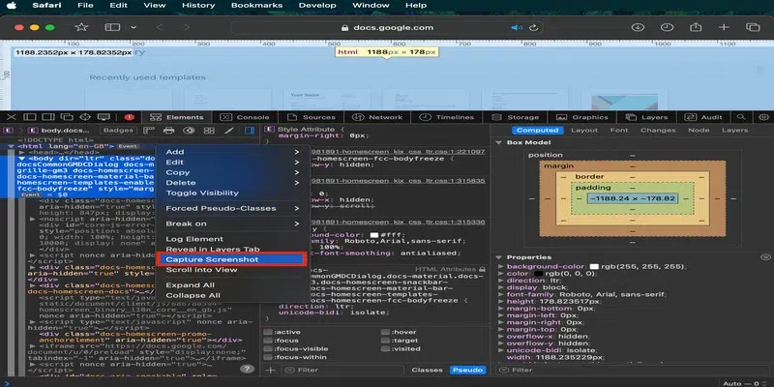Collapse the Box Model section
The height and width of the screenshot is (387, 774).
[498, 142]
